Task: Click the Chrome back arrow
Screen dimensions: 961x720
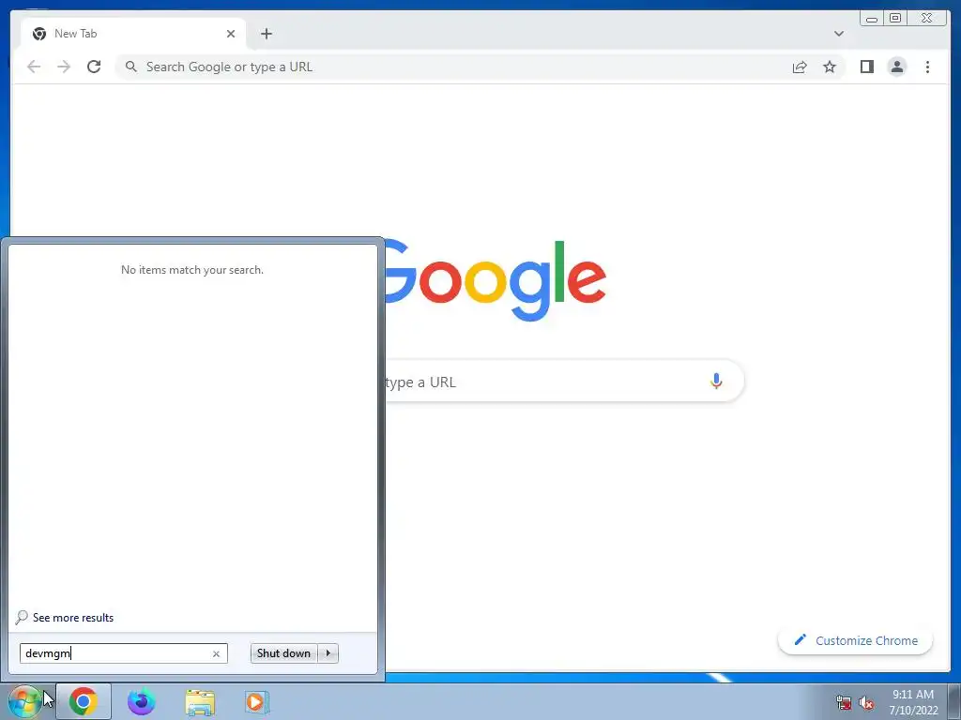Action: (x=34, y=67)
